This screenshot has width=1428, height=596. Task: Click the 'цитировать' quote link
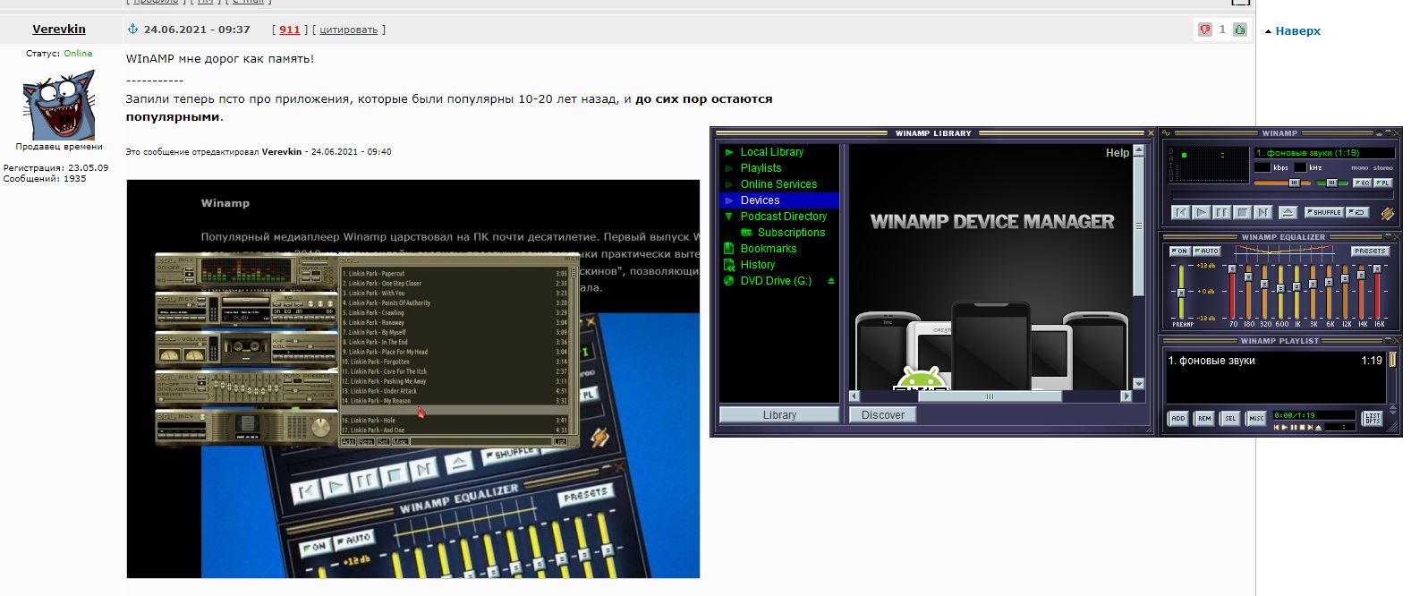point(349,30)
